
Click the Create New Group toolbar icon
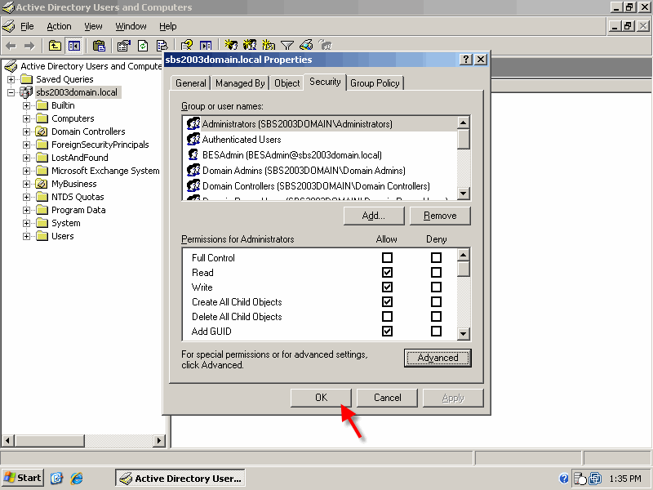click(x=250, y=45)
